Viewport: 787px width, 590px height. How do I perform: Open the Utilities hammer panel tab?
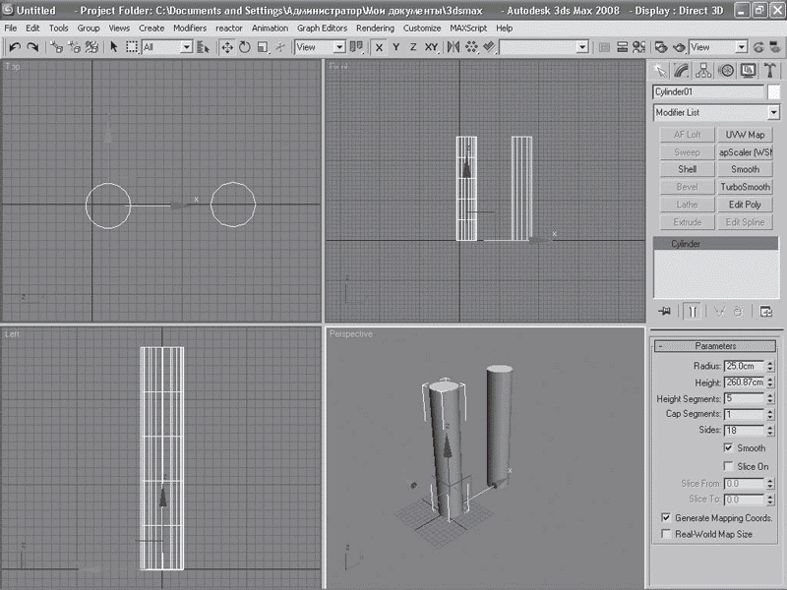point(770,70)
